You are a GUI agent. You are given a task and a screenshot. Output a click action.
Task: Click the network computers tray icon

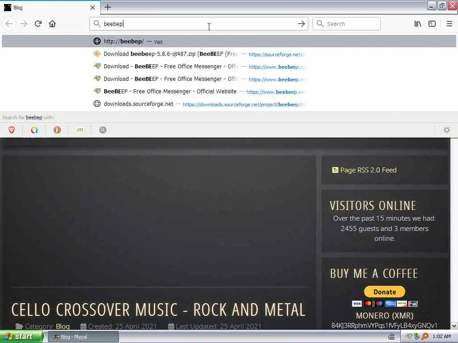[x=416, y=337]
